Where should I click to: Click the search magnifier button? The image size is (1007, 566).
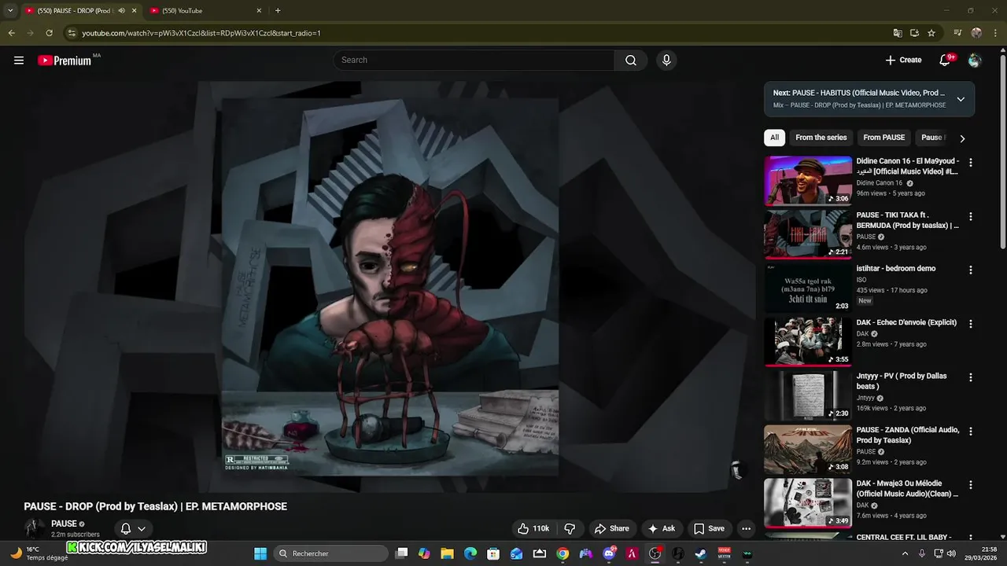tap(631, 61)
